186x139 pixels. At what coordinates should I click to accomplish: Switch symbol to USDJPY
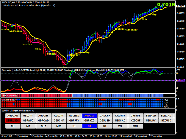click(x=28, y=116)
